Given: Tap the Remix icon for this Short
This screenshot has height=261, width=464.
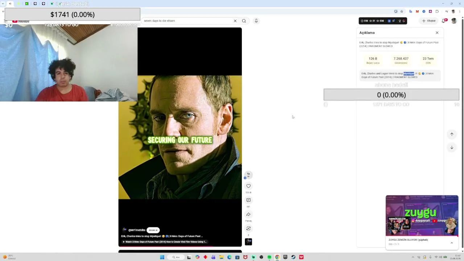Looking at the screenshot, I should click(x=248, y=228).
